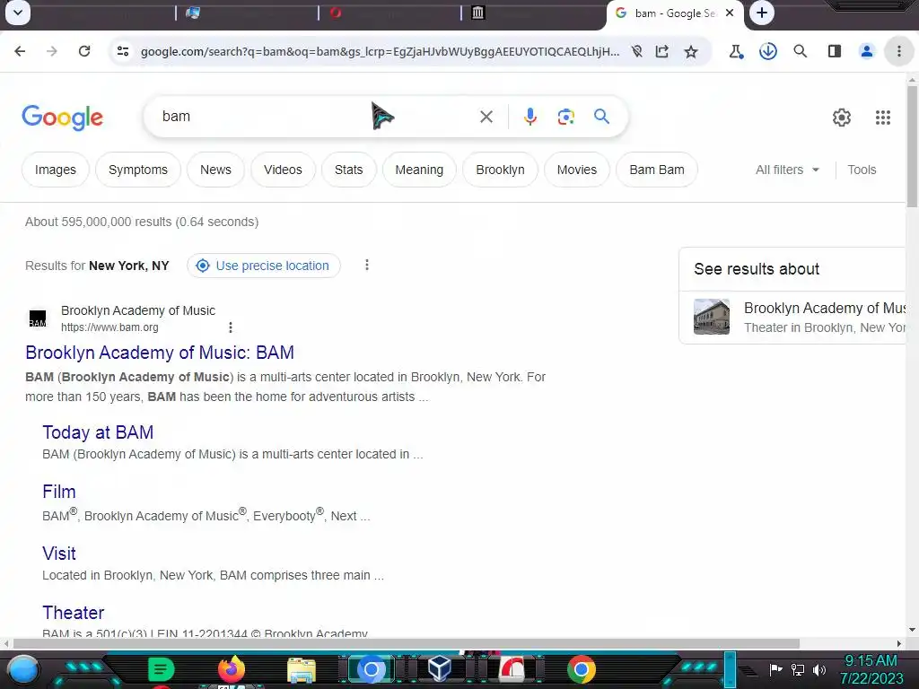The width and height of the screenshot is (919, 689).
Task: Open the Start orb on taskbar
Action: tap(23, 670)
